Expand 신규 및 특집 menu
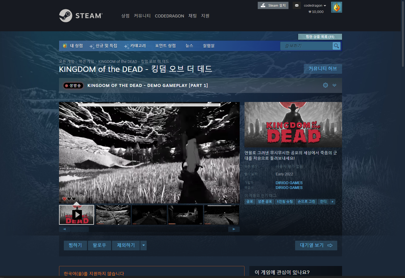 click(103, 46)
